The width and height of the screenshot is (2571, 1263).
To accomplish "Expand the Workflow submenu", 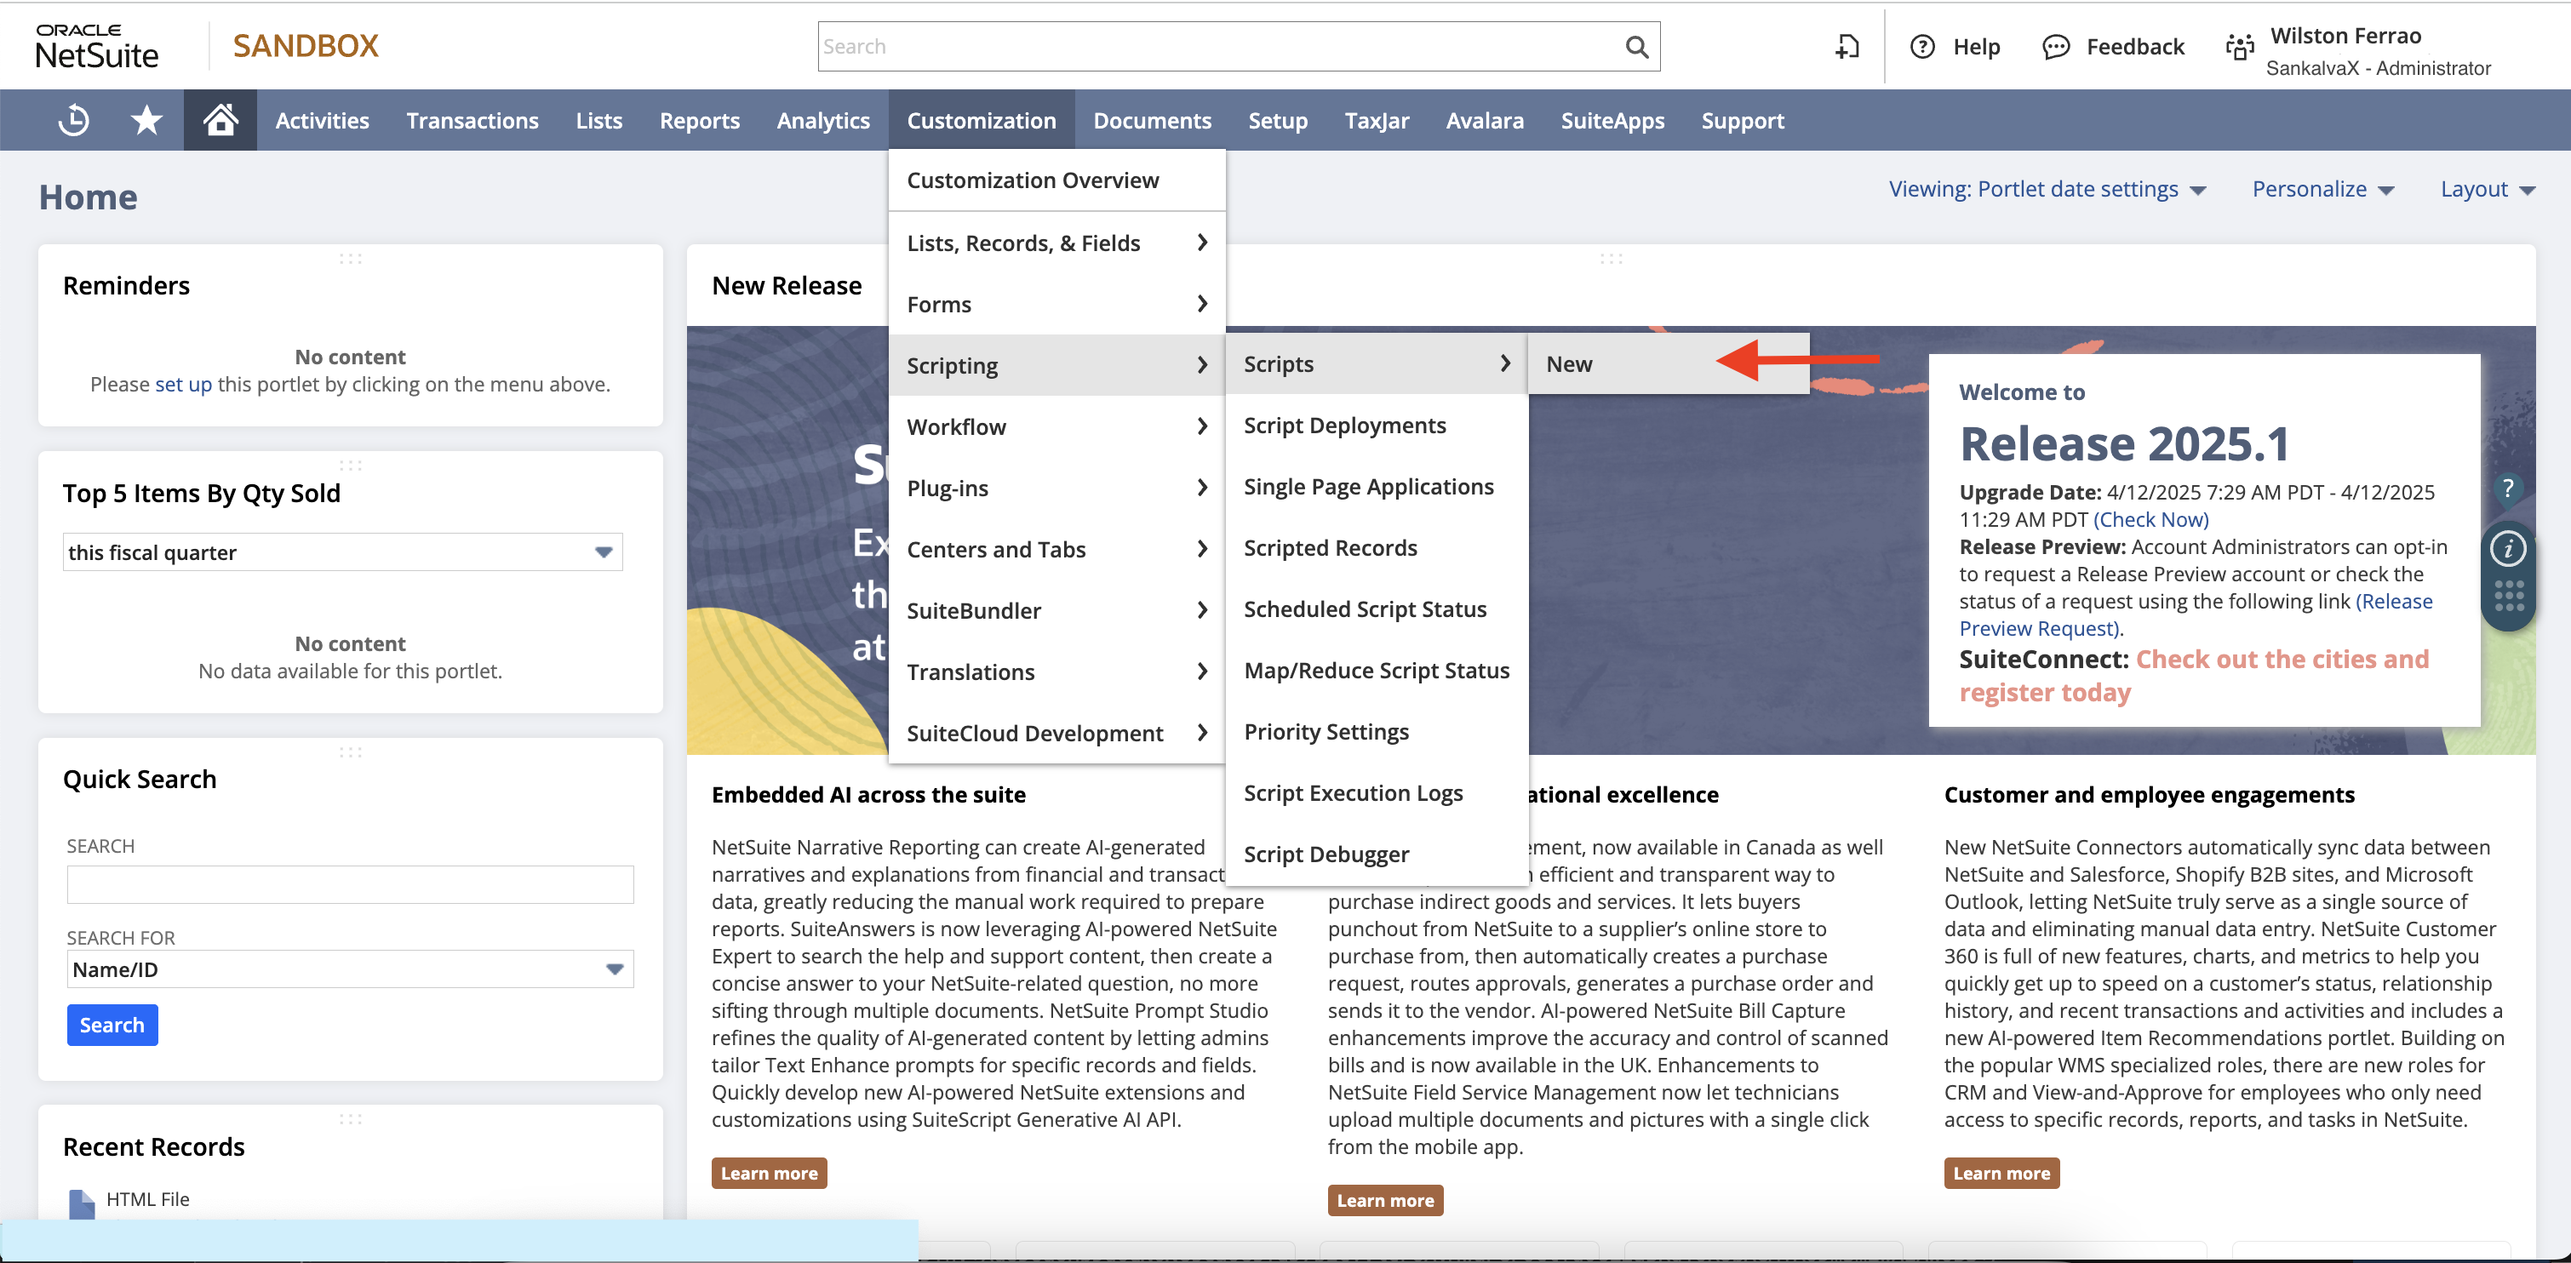I will [1056, 427].
